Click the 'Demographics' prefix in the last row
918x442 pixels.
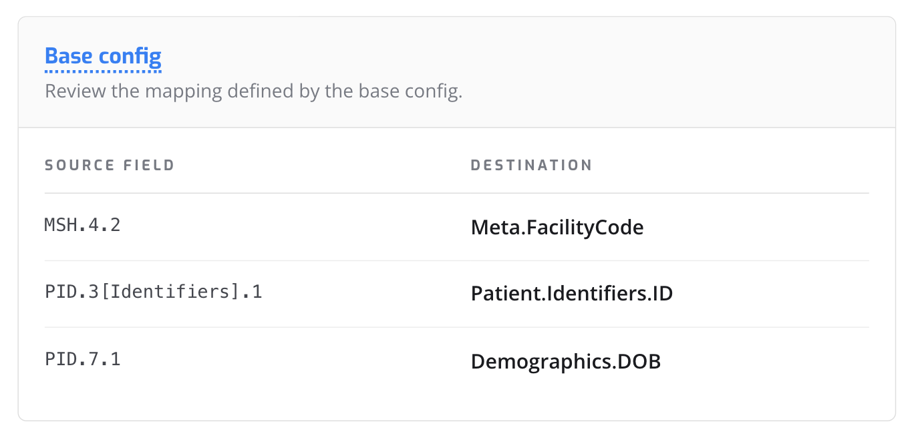tap(541, 361)
